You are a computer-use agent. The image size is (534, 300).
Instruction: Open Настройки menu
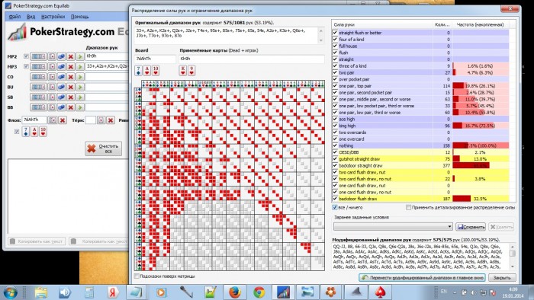tap(53, 17)
